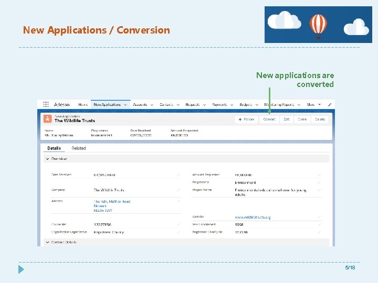Collapse the Overview section
This screenshot has width=378, height=283.
pyautogui.click(x=47, y=158)
